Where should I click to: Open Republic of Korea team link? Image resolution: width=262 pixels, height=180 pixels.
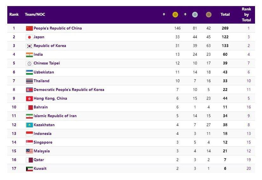[50, 46]
